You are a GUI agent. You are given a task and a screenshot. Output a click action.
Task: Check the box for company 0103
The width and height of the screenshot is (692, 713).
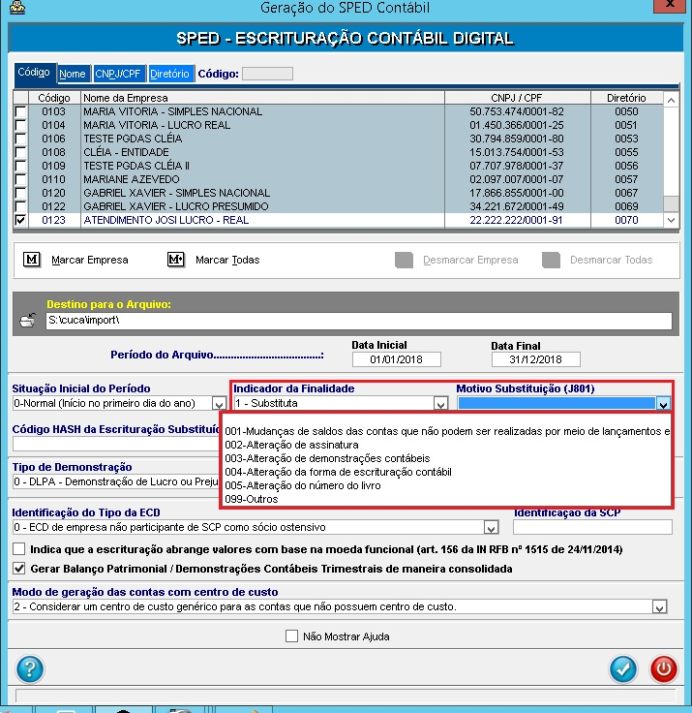tap(20, 111)
